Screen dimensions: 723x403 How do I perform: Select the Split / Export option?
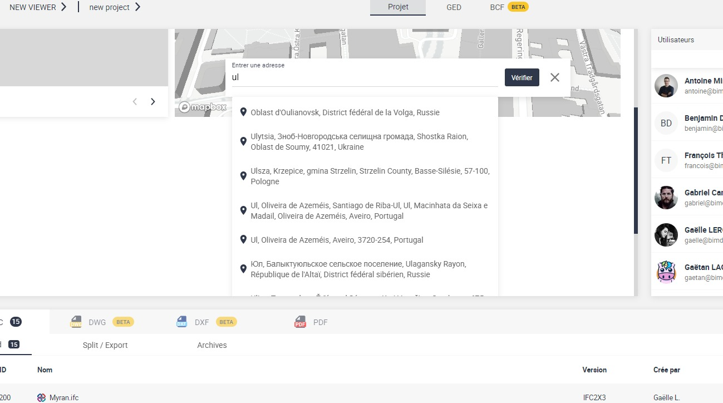[105, 345]
